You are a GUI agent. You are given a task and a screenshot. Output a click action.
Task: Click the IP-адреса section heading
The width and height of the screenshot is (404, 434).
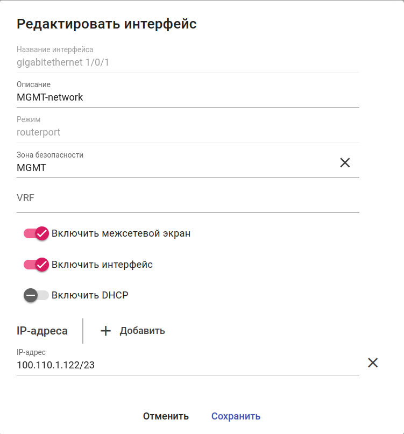click(x=42, y=331)
